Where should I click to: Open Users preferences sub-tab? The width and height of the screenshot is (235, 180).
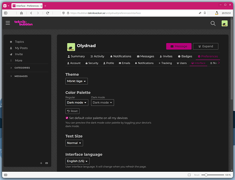(182, 63)
